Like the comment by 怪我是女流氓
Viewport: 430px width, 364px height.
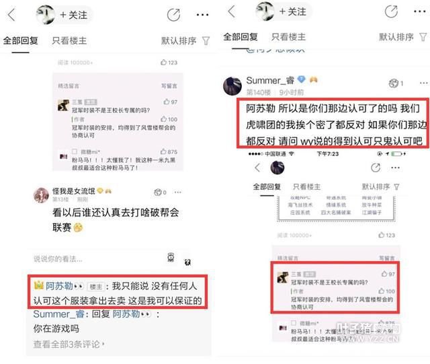[x=161, y=192]
